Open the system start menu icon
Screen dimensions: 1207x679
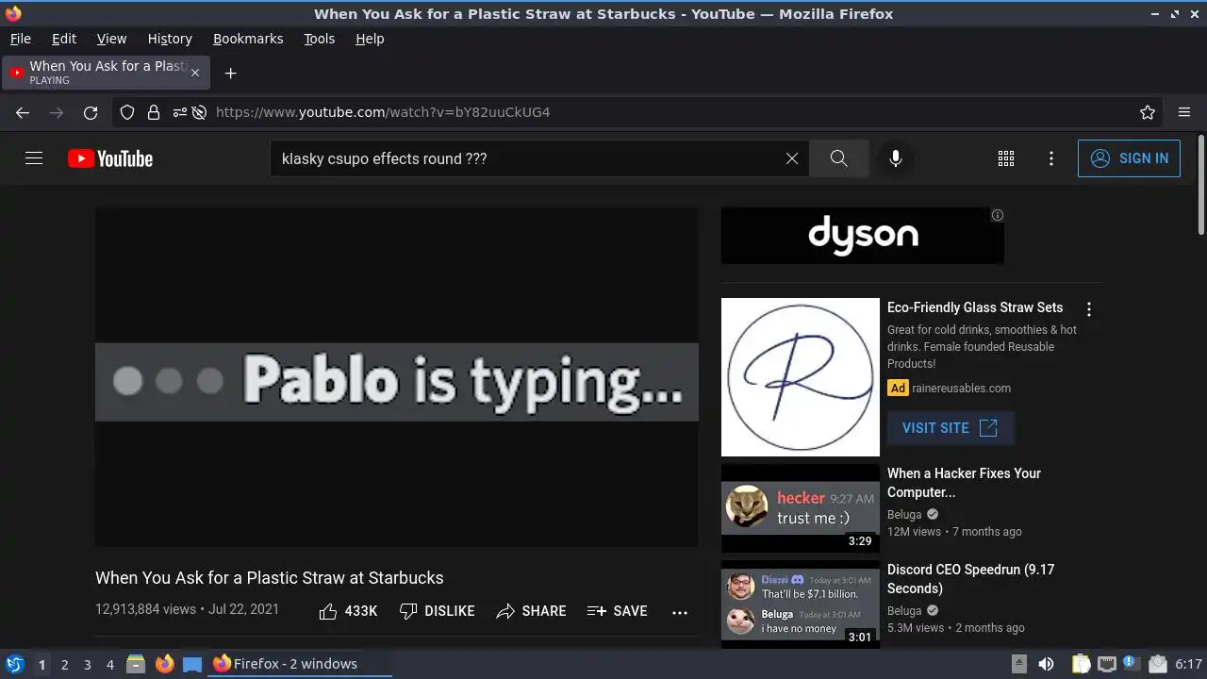click(x=14, y=664)
